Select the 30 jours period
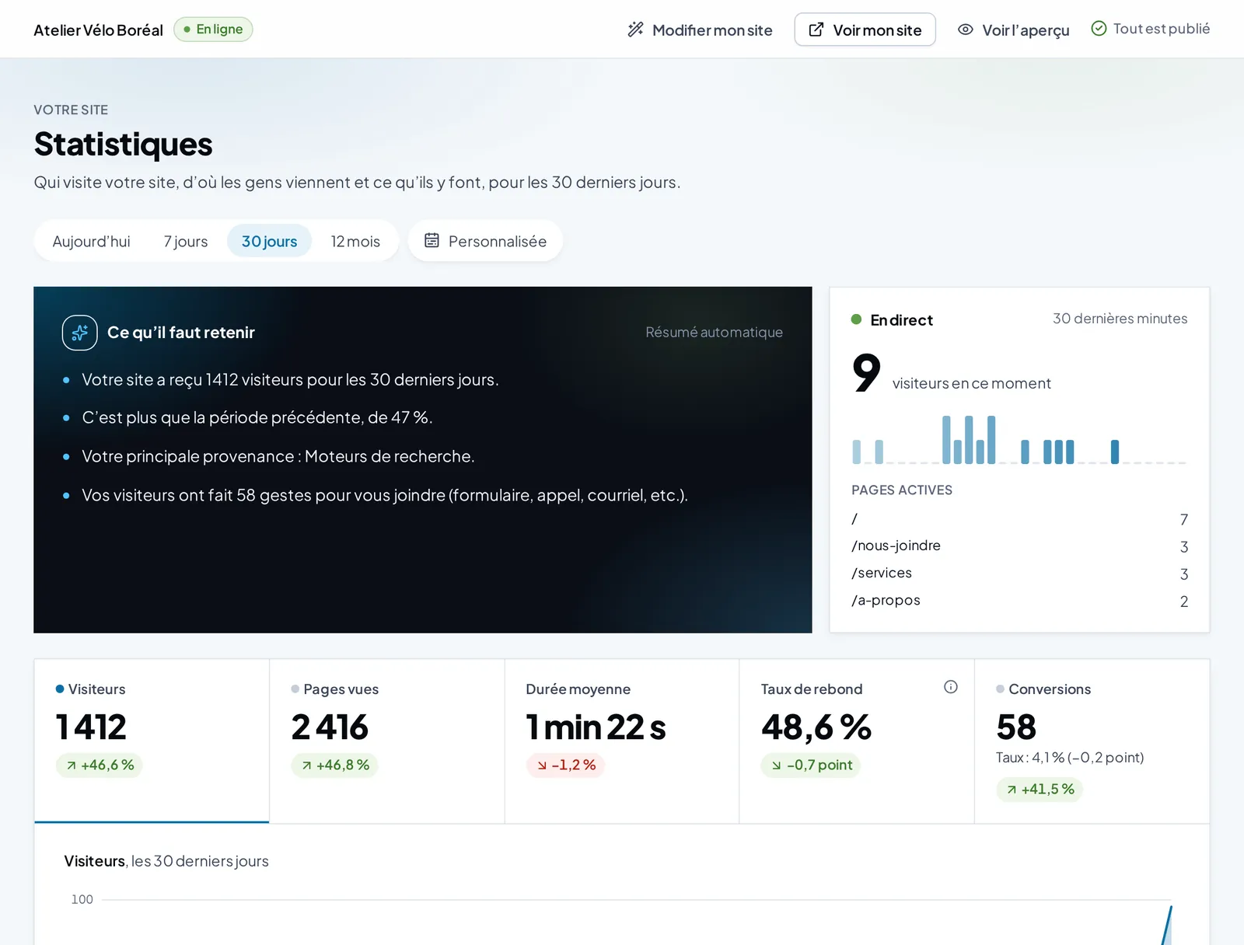This screenshot has height=945, width=1244. click(x=269, y=241)
